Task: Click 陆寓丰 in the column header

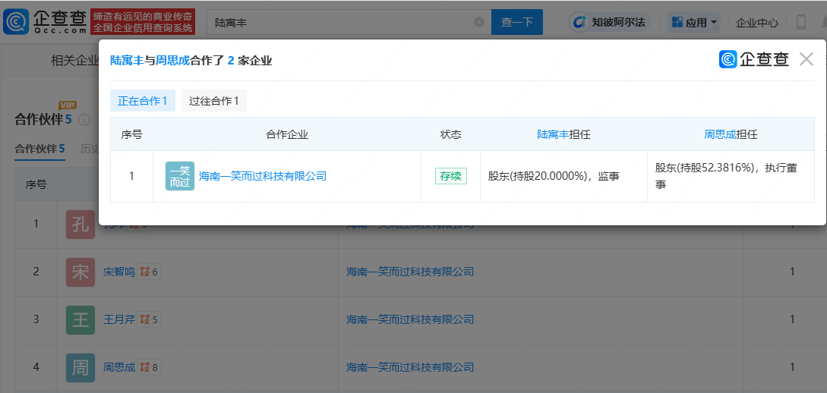Action: [554, 134]
